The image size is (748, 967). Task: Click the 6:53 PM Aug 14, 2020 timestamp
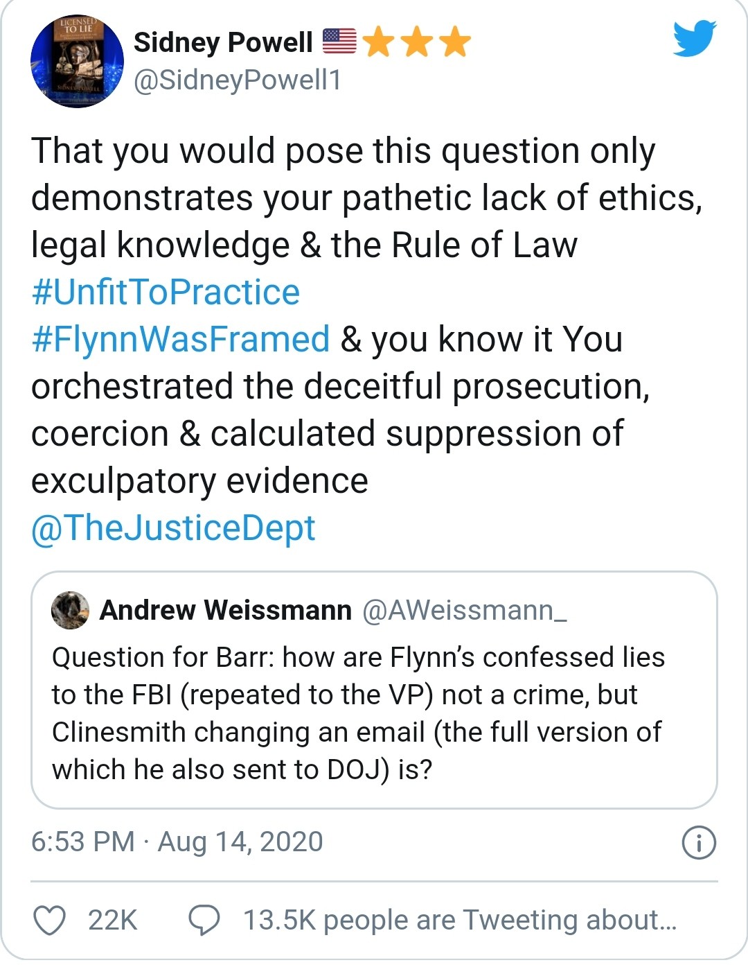[x=177, y=842]
